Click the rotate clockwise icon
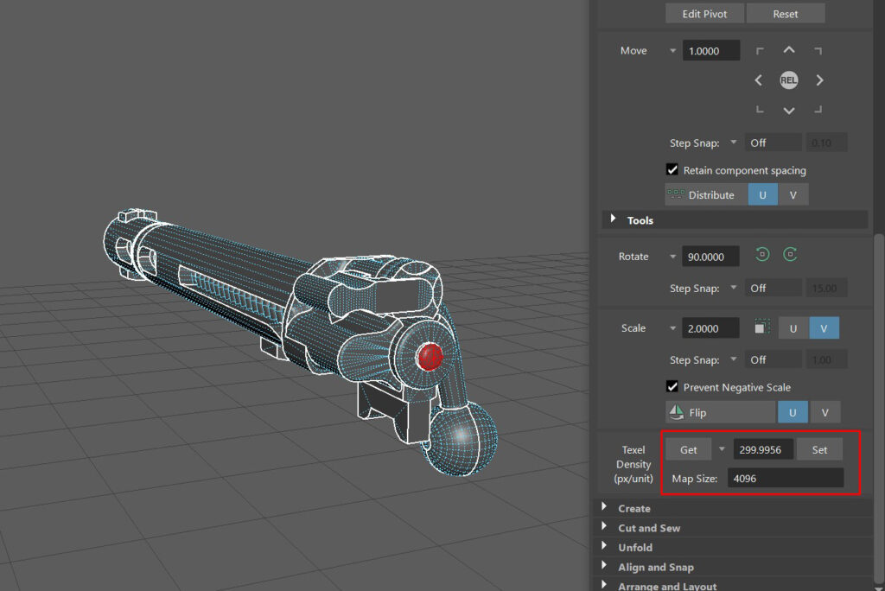885x591 pixels. 790,255
